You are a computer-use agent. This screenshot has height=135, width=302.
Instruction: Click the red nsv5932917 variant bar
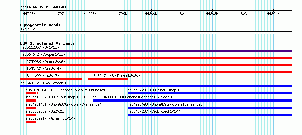32,122
